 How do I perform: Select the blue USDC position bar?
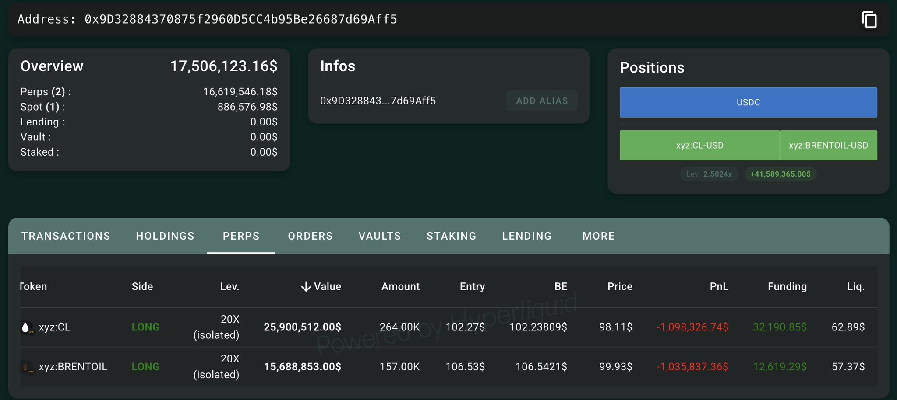748,102
